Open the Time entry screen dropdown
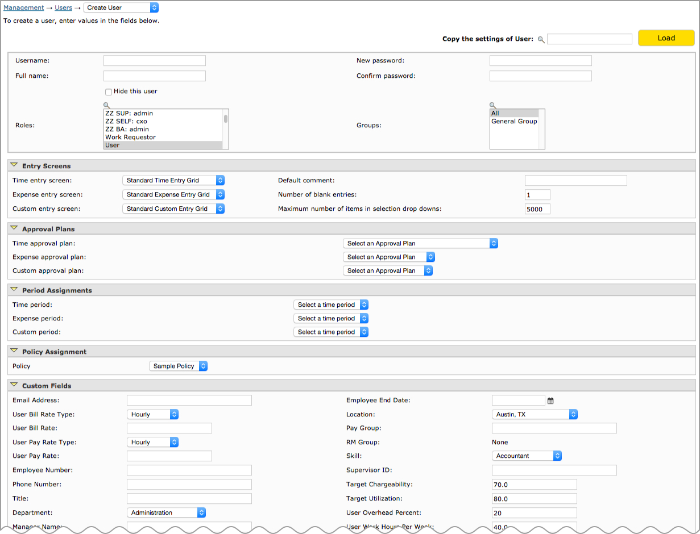 pyautogui.click(x=173, y=180)
